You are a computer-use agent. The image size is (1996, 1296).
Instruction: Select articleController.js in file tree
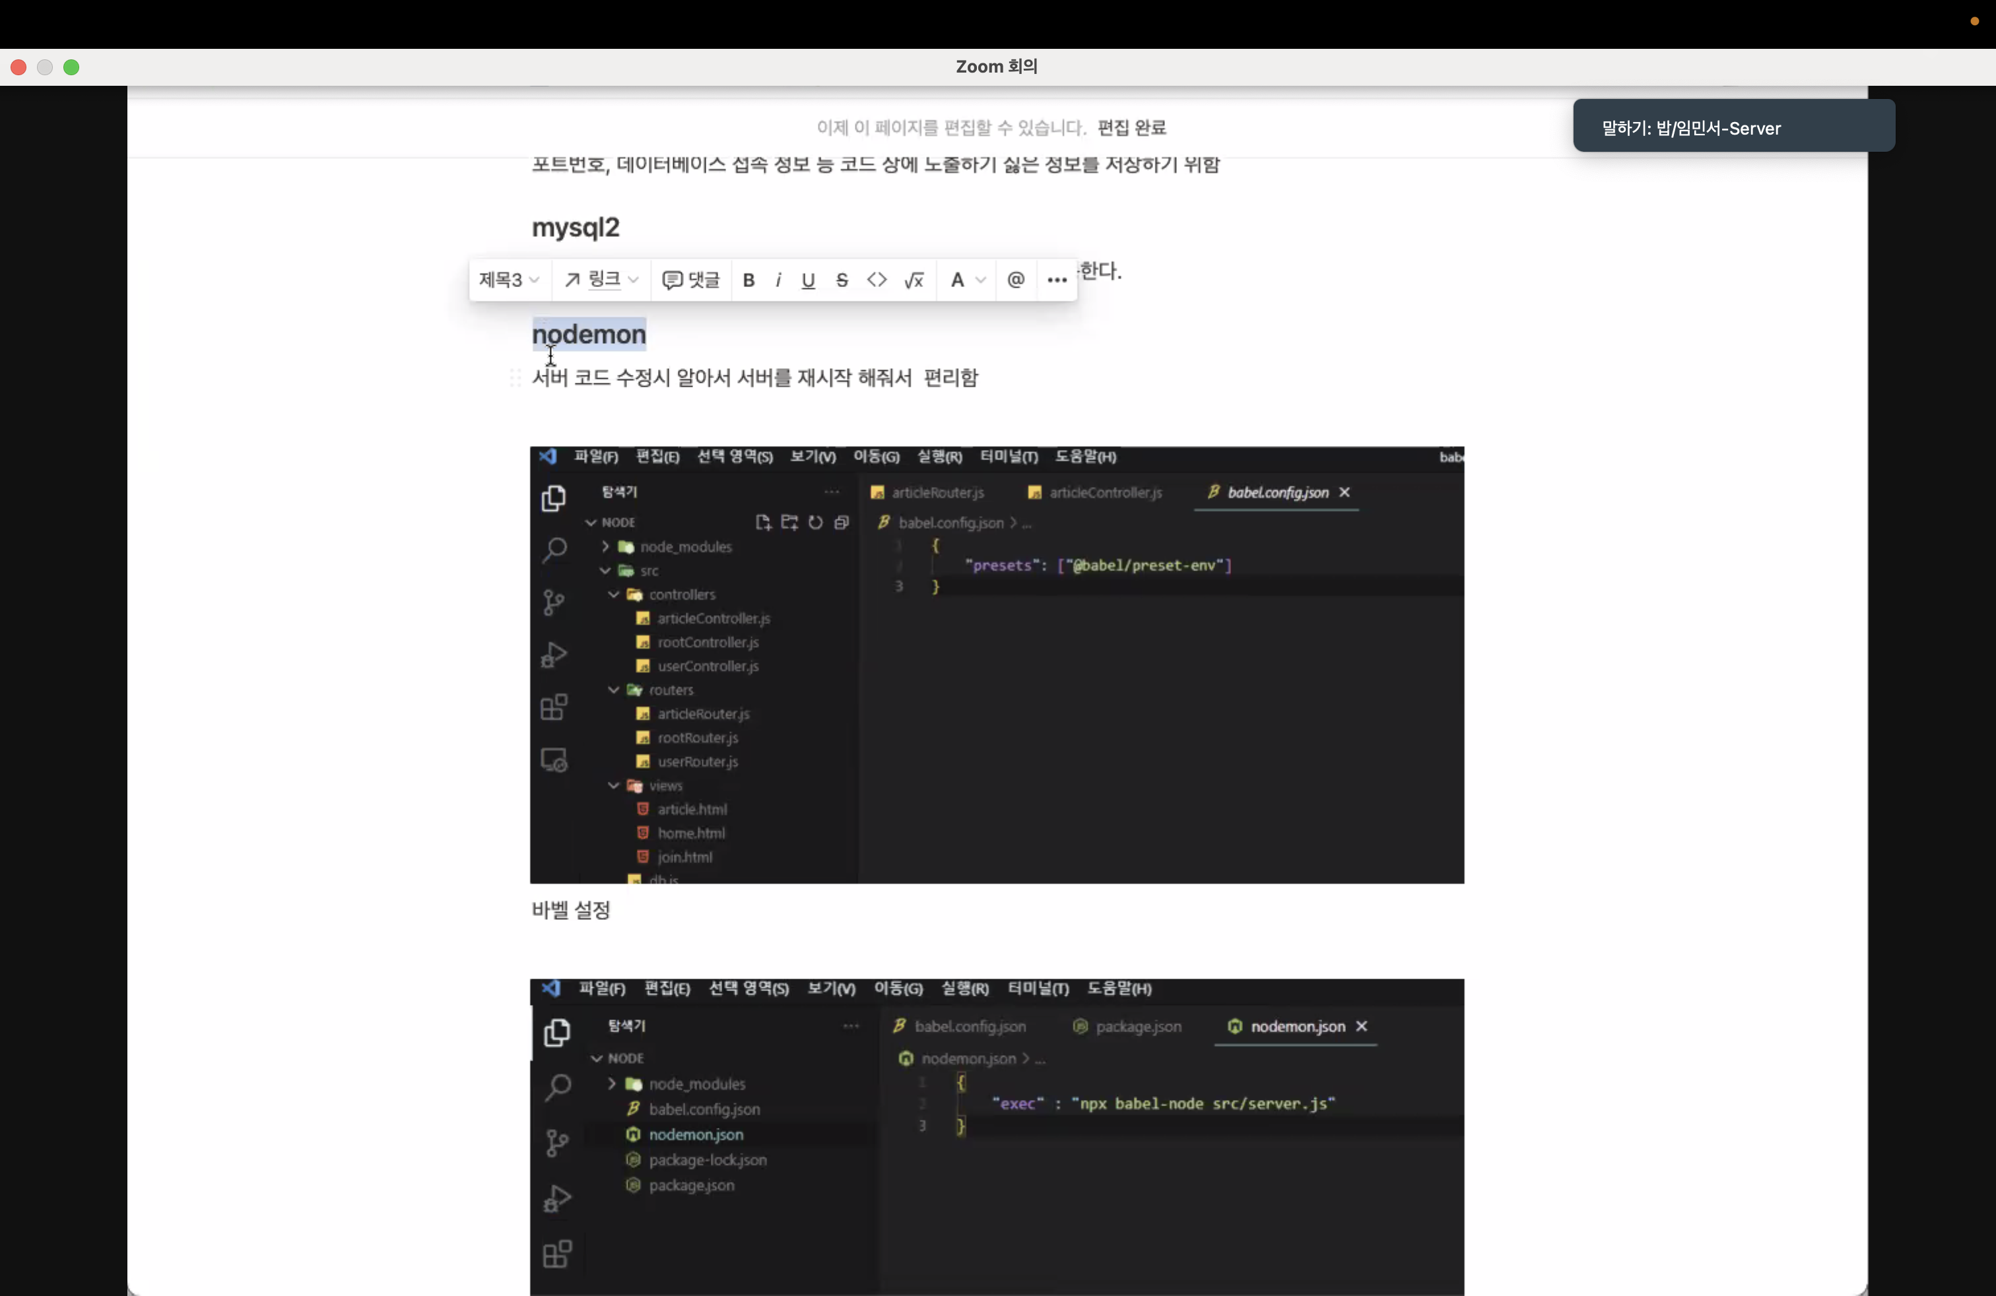713,619
